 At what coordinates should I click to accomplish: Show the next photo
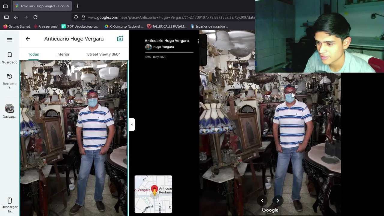[x=278, y=201]
